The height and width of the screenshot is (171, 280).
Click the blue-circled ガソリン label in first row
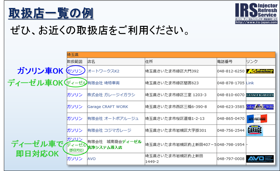(75, 71)
